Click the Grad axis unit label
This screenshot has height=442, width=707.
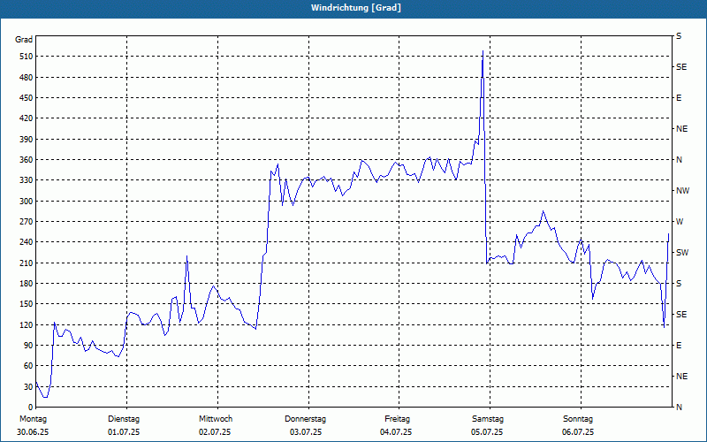pyautogui.click(x=24, y=40)
